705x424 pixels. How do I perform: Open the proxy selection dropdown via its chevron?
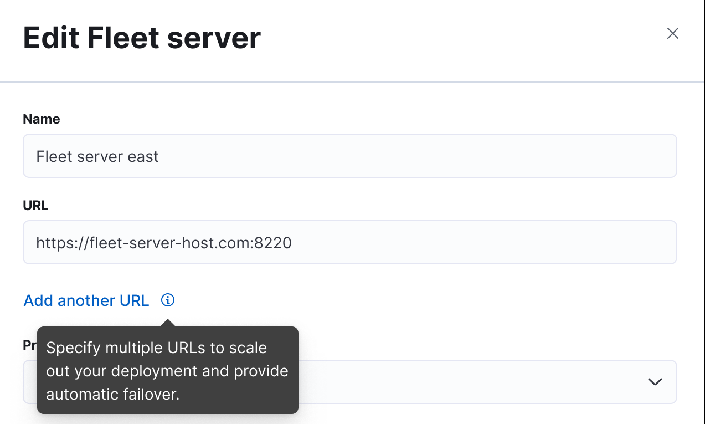655,382
